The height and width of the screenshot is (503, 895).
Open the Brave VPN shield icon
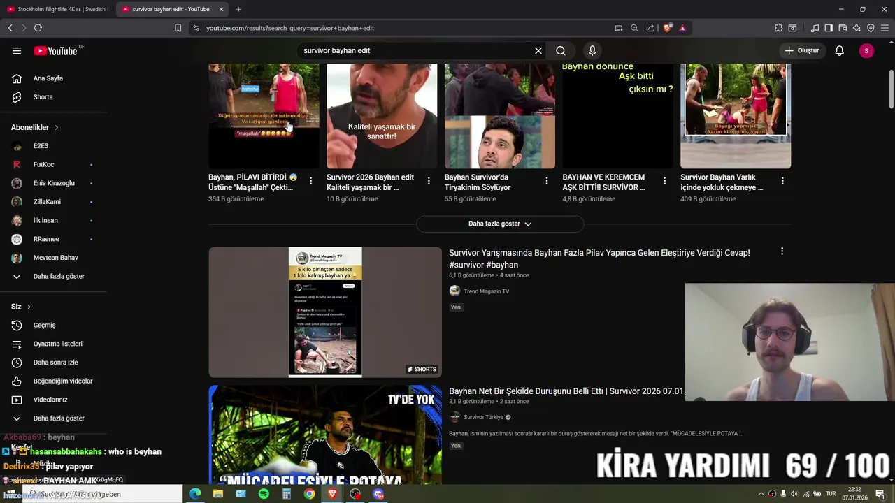pos(871,28)
